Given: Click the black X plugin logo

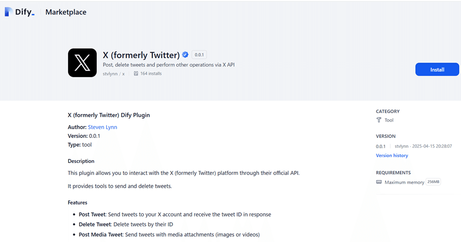Looking at the screenshot, I should [82, 63].
